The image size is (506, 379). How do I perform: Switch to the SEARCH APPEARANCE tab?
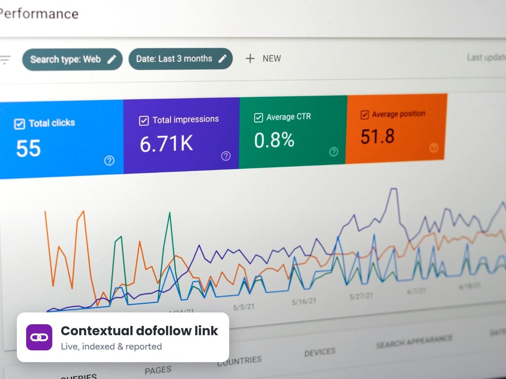click(x=414, y=341)
